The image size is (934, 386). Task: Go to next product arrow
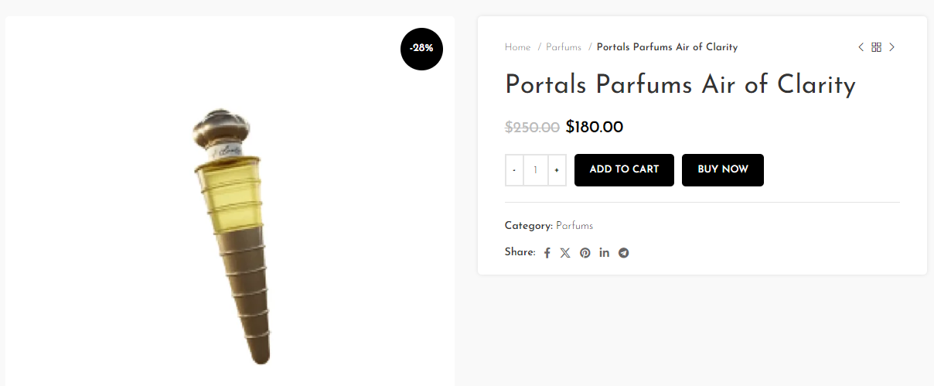pos(891,47)
